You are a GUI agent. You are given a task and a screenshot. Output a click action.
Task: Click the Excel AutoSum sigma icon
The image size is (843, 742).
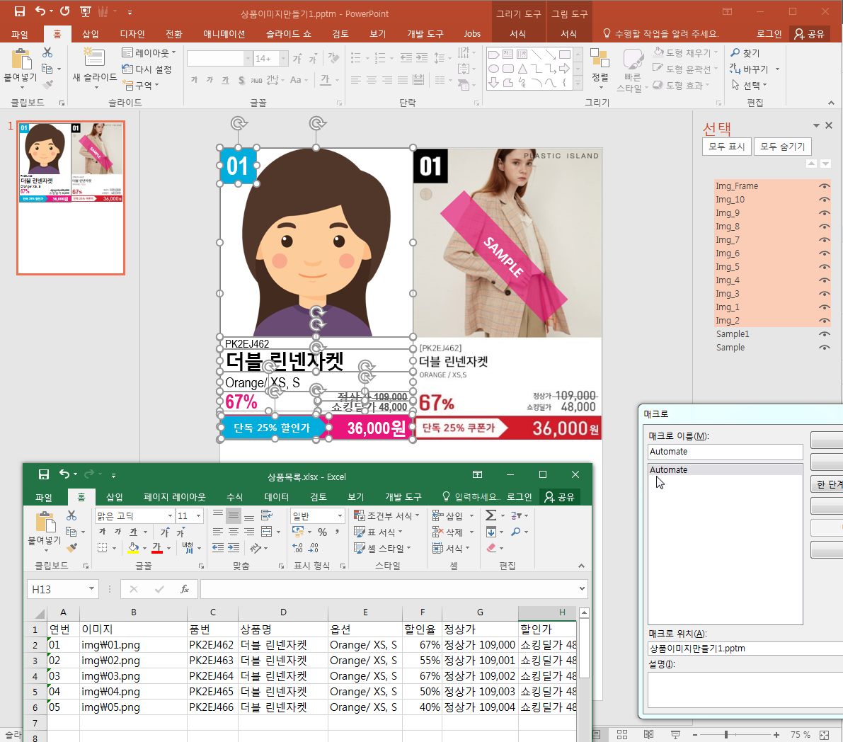coord(491,515)
